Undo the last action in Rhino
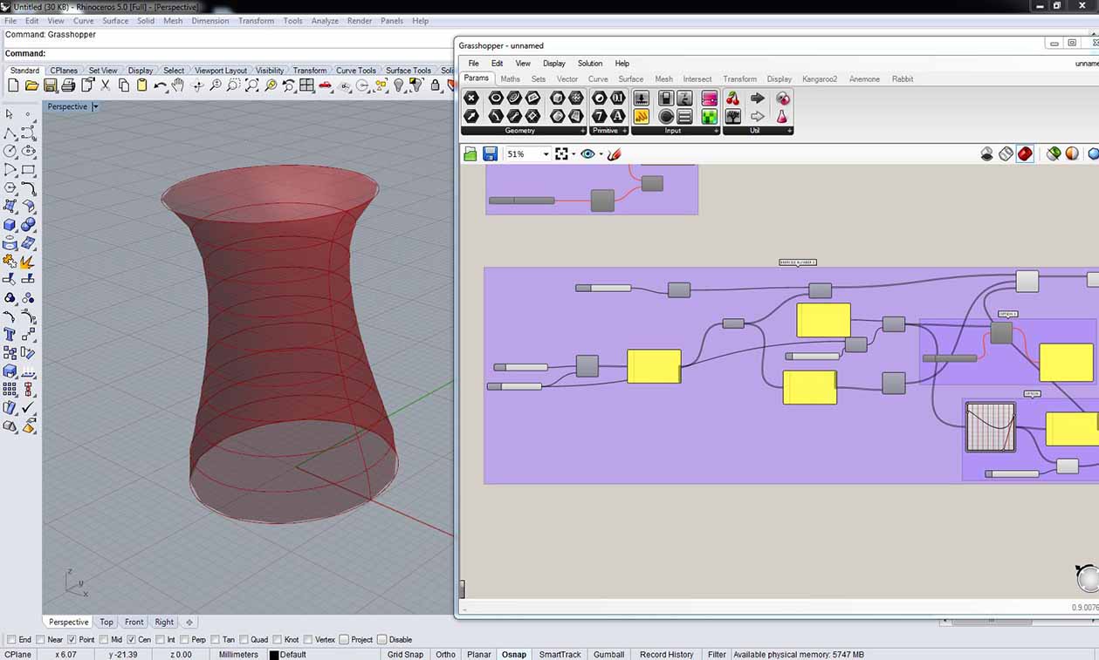This screenshot has height=660, width=1099. tap(160, 85)
